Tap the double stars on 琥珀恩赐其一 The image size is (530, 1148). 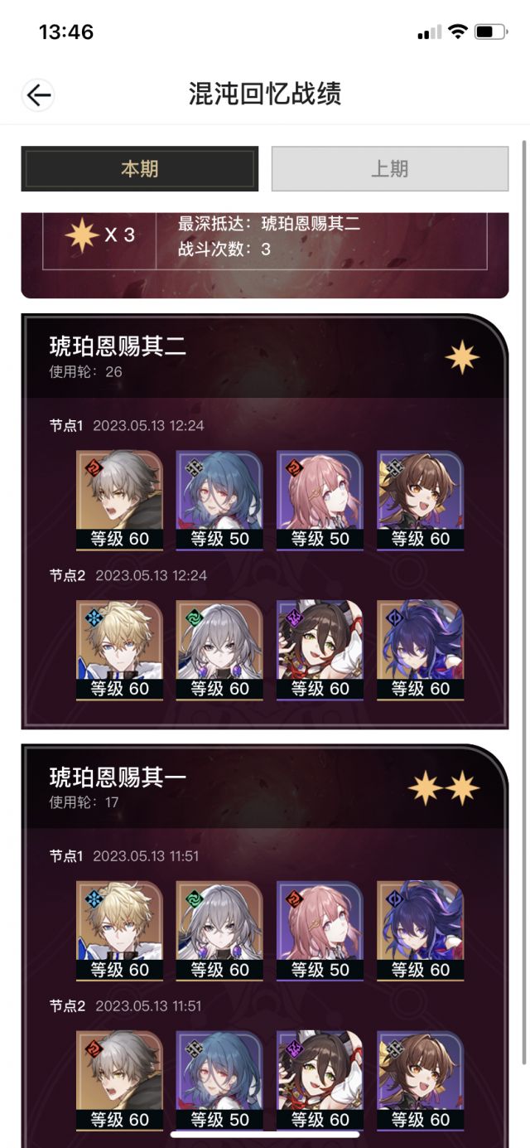click(444, 787)
